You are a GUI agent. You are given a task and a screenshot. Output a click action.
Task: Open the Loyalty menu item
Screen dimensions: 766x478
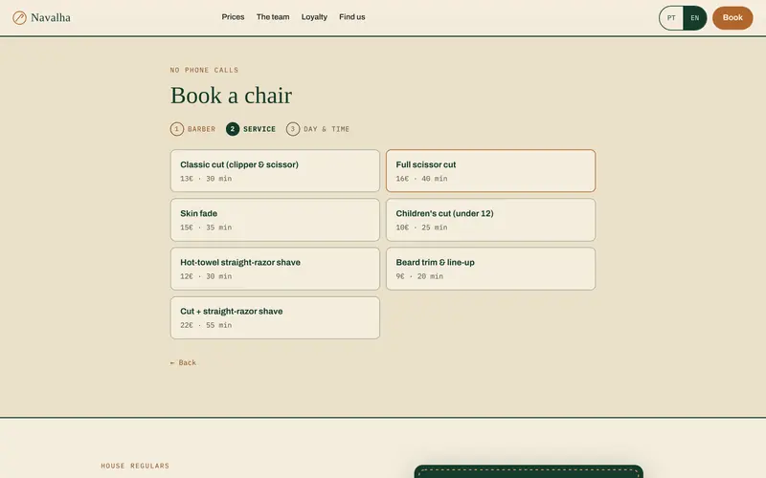[314, 17]
